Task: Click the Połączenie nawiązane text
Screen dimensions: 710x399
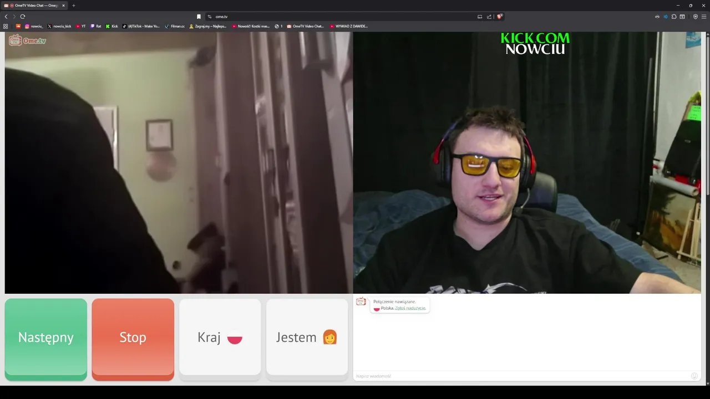Action: (x=394, y=301)
